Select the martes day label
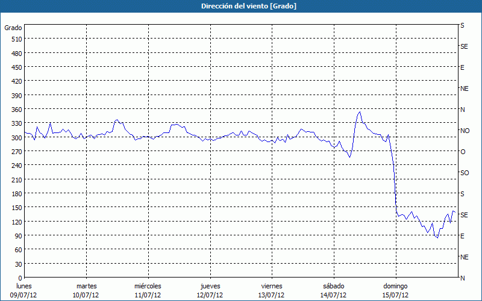This screenshot has height=301, width=482. pos(86,286)
